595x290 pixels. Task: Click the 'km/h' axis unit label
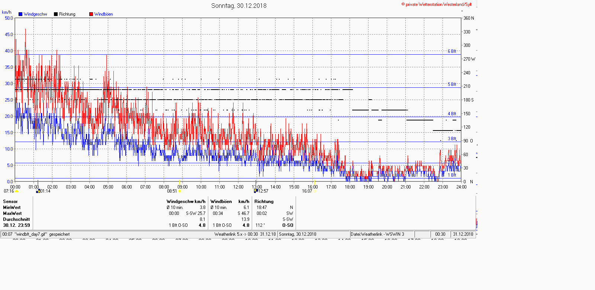coord(7,12)
